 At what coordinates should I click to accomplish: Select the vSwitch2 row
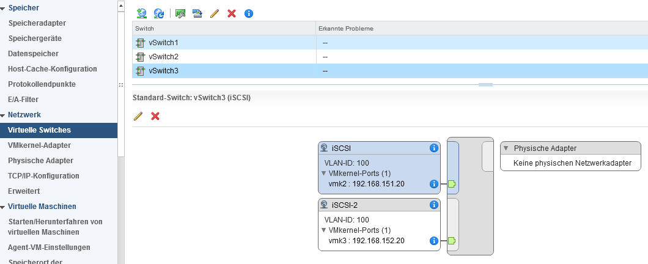[163, 57]
